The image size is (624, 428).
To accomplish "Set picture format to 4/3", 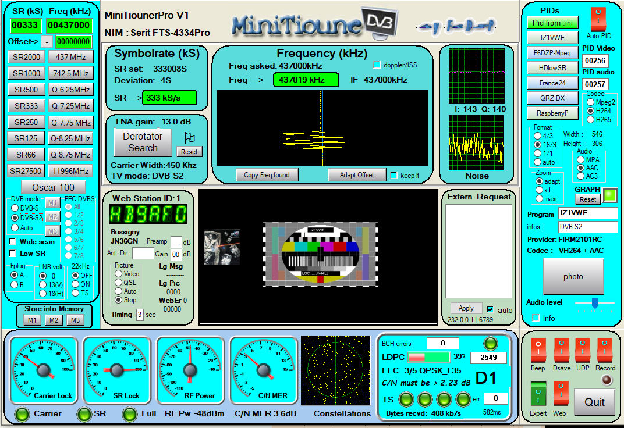I will [538, 136].
